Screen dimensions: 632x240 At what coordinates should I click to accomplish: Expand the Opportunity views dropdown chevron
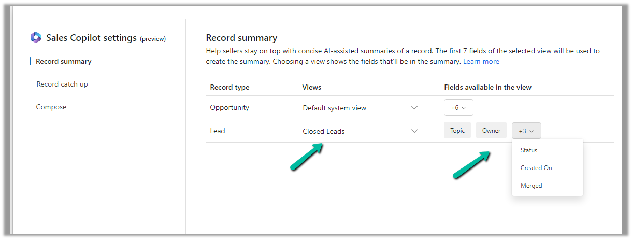(414, 108)
